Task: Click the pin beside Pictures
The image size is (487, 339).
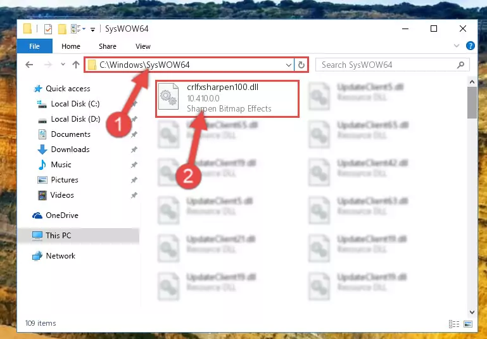Action: coord(134,180)
